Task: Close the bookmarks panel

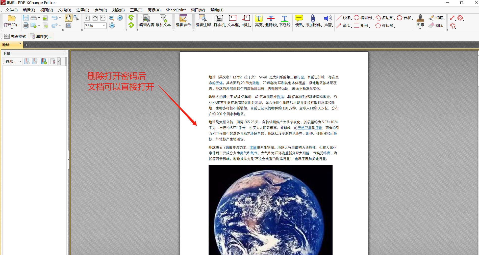Action: click(65, 53)
